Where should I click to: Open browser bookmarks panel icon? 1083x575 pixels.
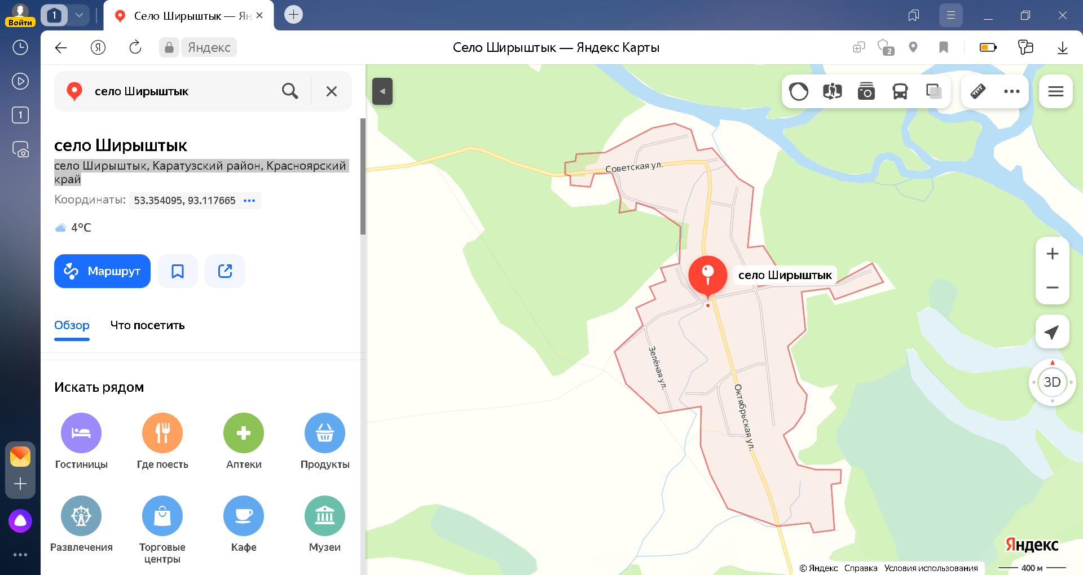[914, 15]
